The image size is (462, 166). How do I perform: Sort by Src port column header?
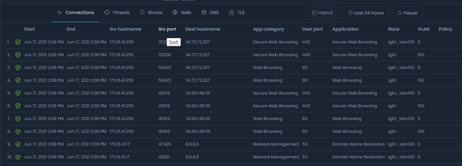pyautogui.click(x=167, y=29)
